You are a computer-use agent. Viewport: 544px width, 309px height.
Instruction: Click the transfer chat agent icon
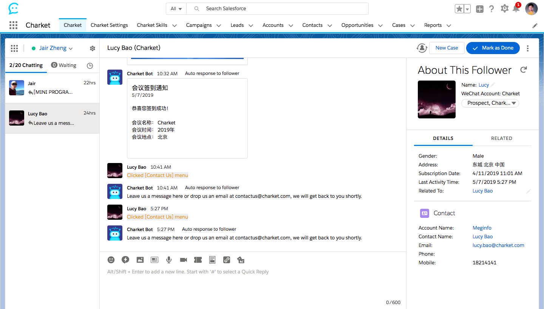point(422,48)
